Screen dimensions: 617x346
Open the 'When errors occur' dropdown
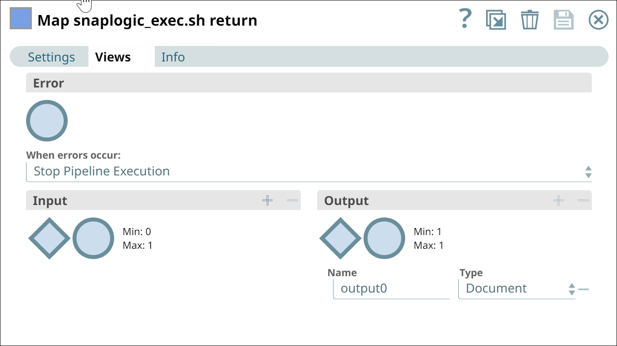[309, 171]
